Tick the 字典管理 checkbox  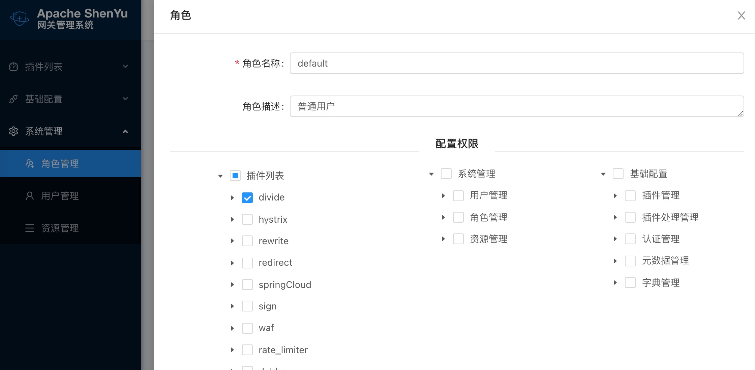[x=630, y=283]
